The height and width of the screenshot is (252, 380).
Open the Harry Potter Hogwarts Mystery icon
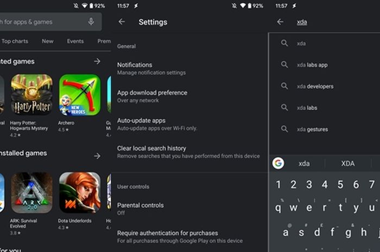31,94
